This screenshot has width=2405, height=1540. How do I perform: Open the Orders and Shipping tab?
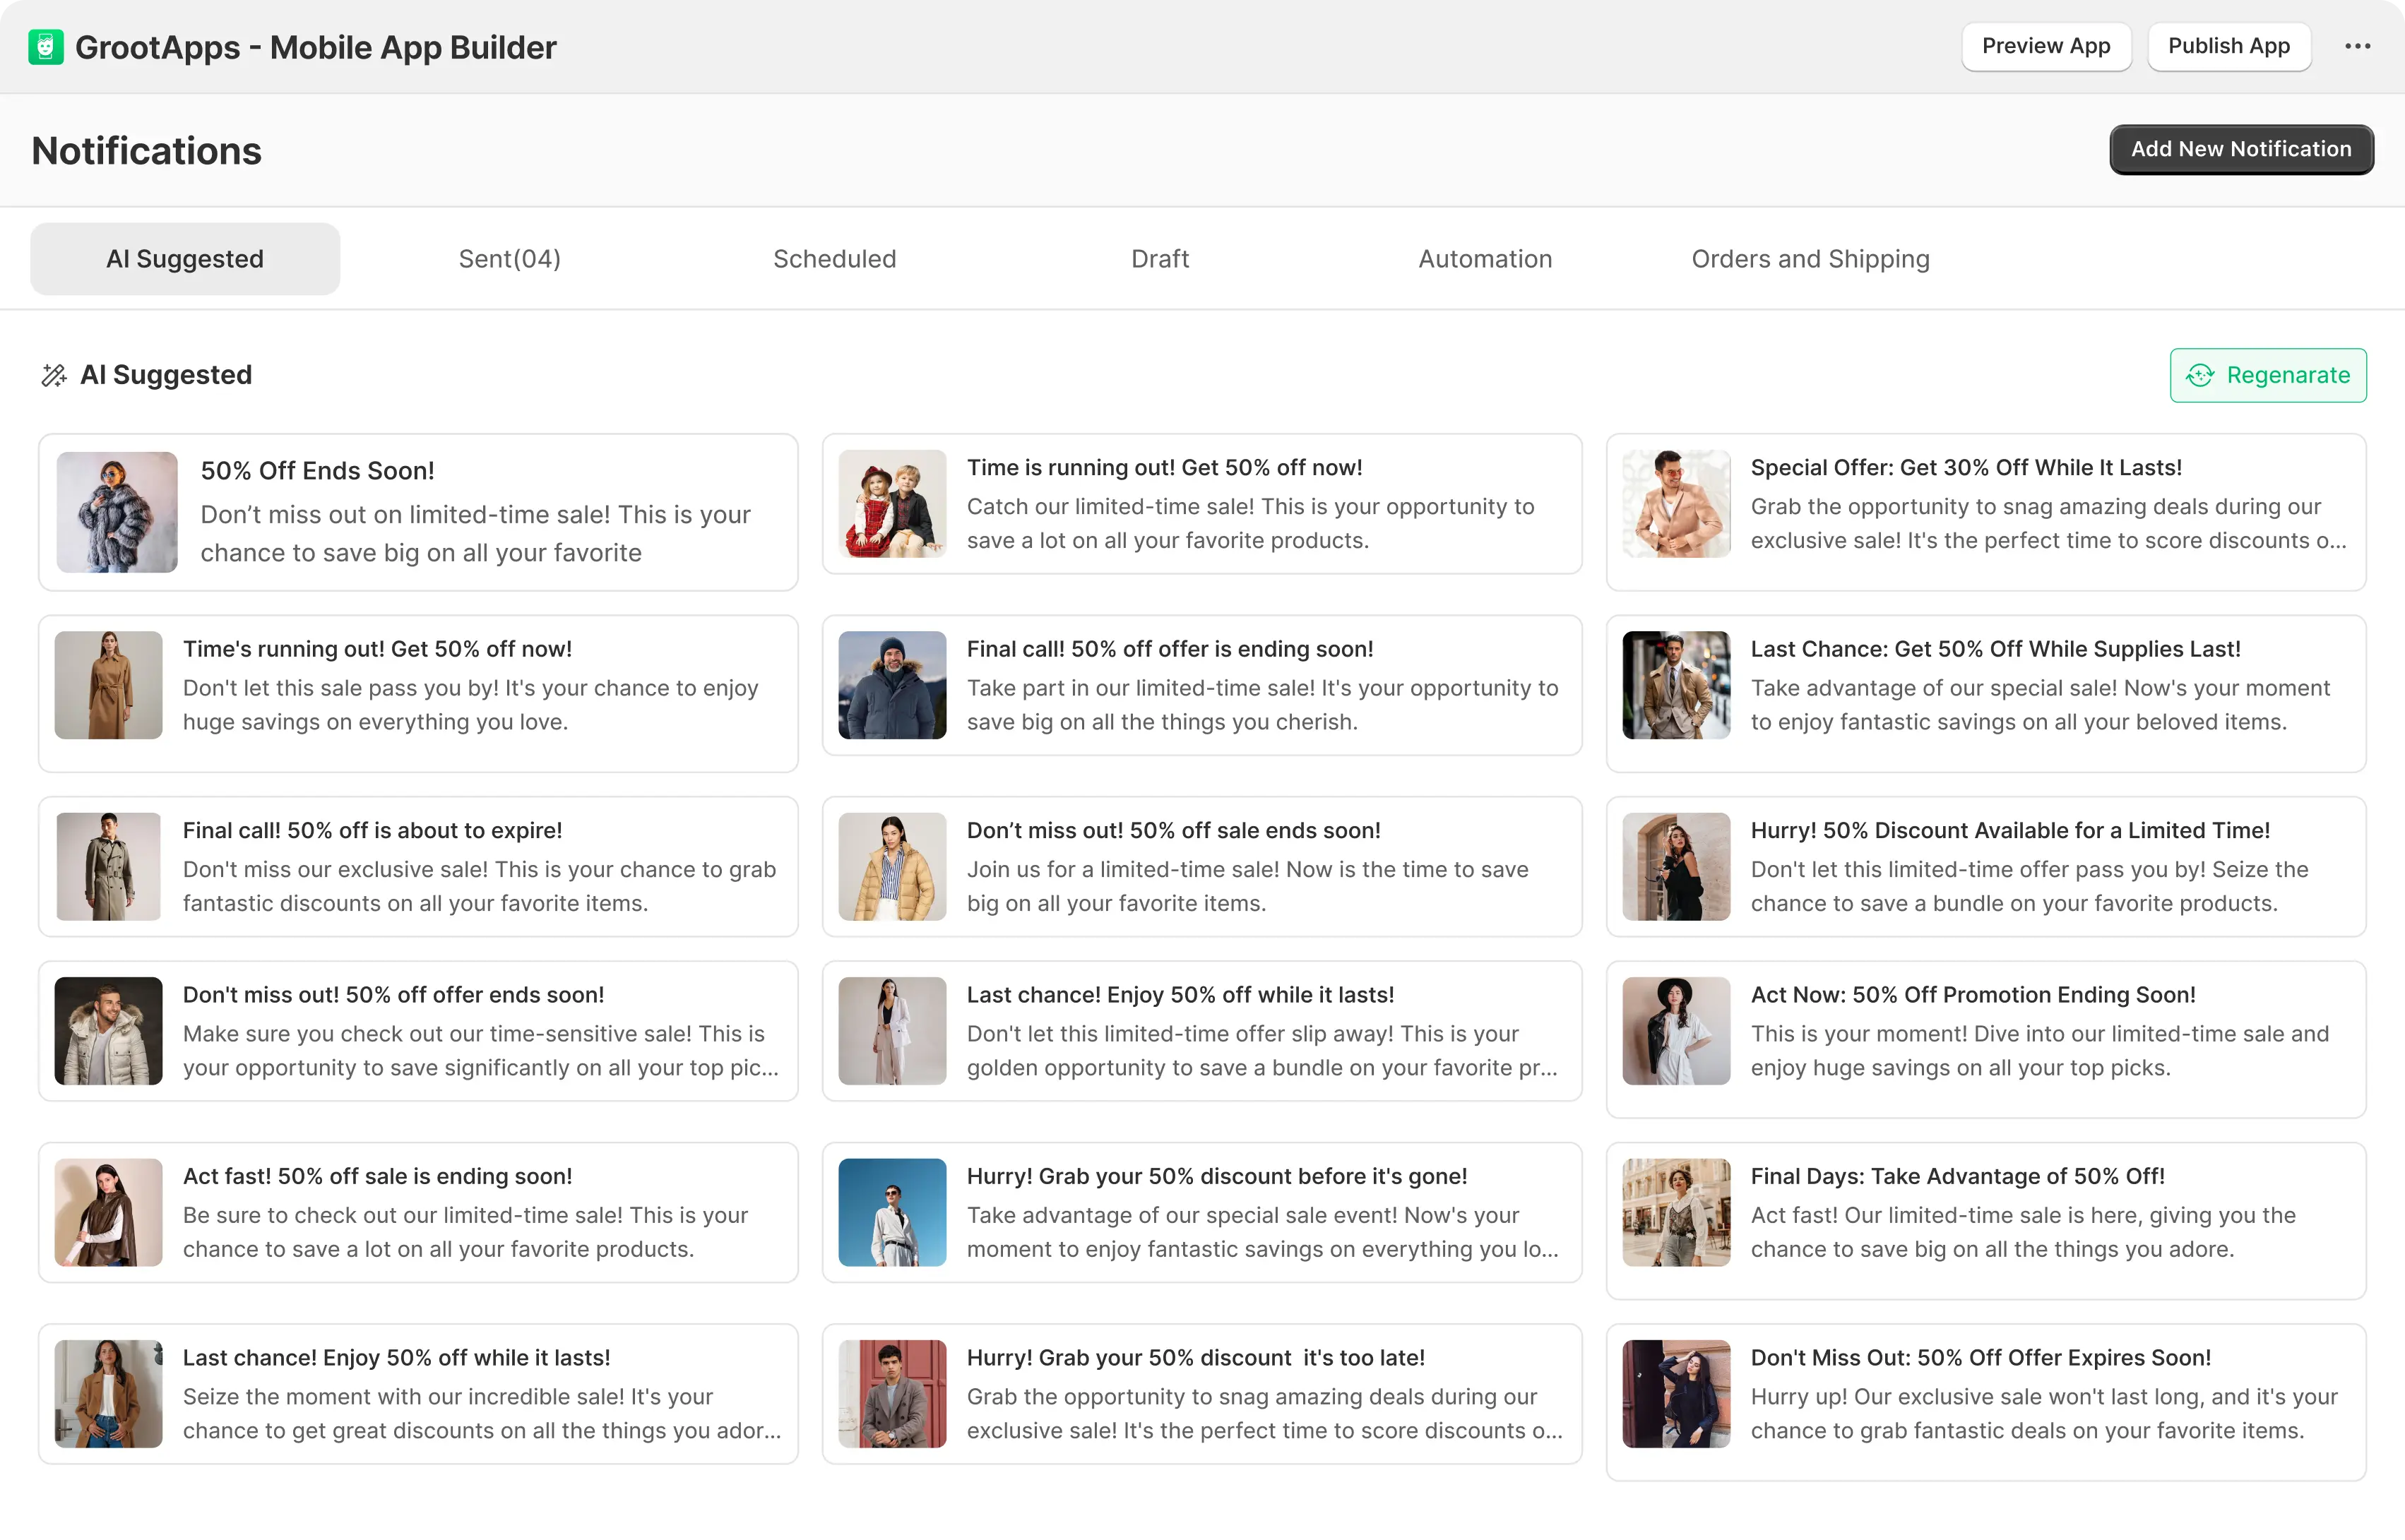pos(1810,258)
